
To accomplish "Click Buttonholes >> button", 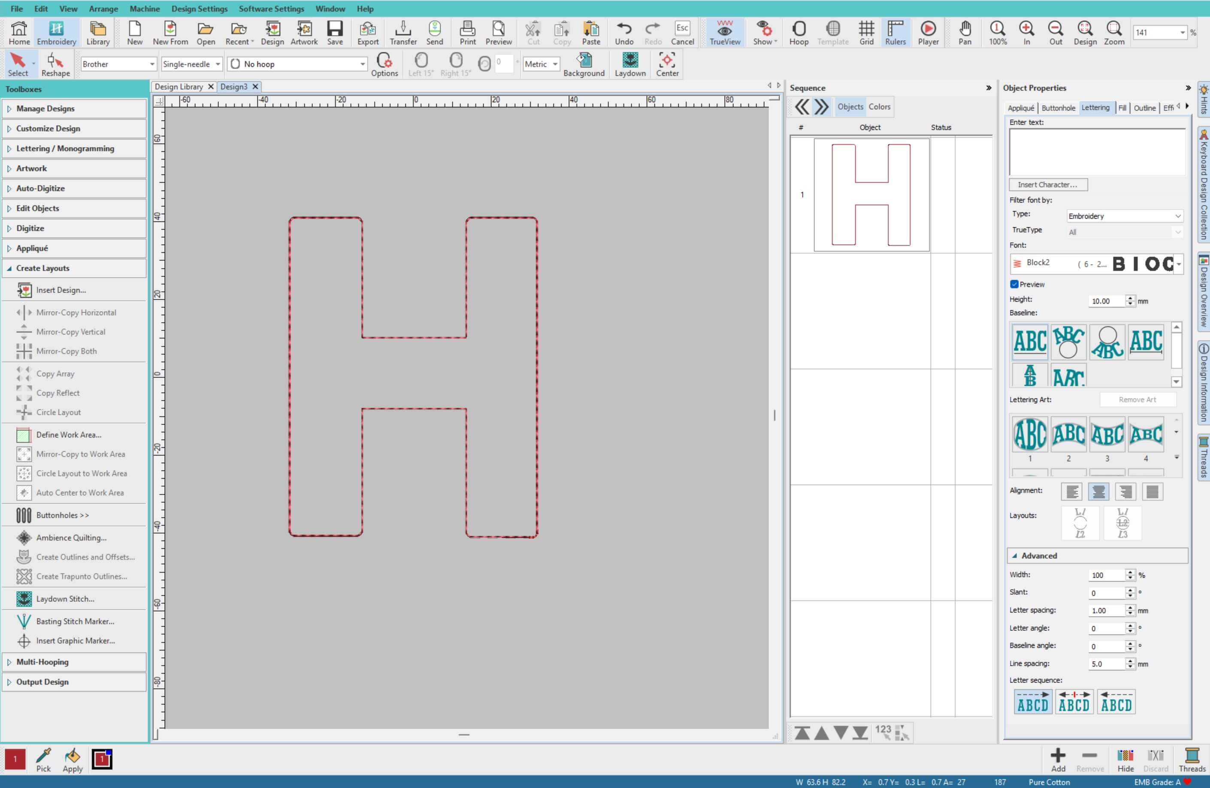I will coord(63,515).
